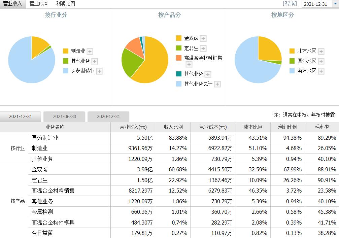Click the 营业收入(元) column header
The image size is (339, 238).
[x=133, y=127]
